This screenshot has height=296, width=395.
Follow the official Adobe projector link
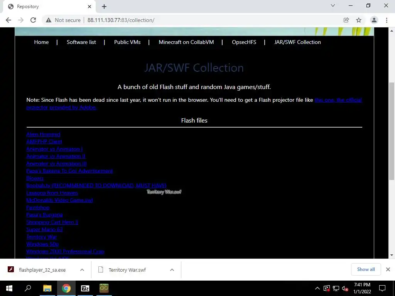338,100
